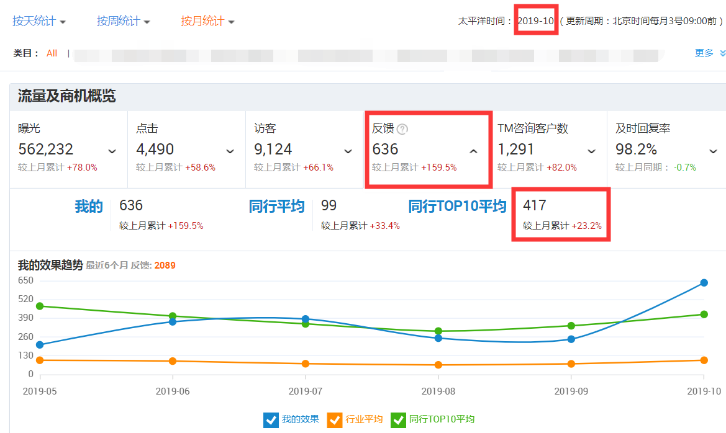The height and width of the screenshot is (433, 726).
Task: Open the 按天统计 dropdown
Action: pyautogui.click(x=39, y=21)
